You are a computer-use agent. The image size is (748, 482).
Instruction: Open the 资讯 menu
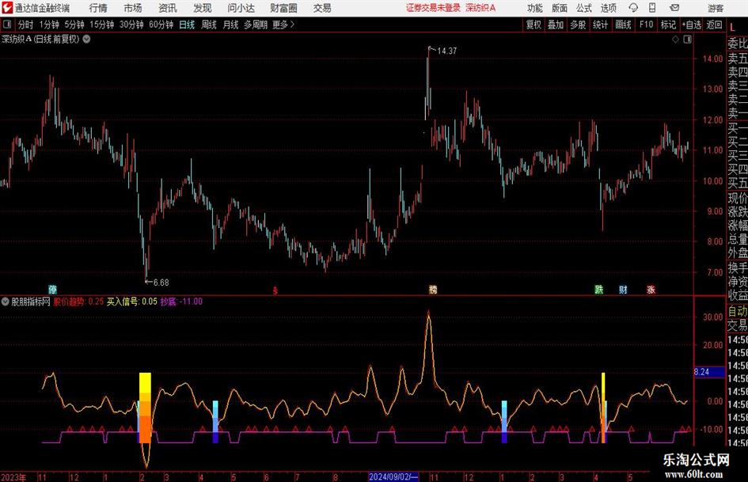(168, 8)
